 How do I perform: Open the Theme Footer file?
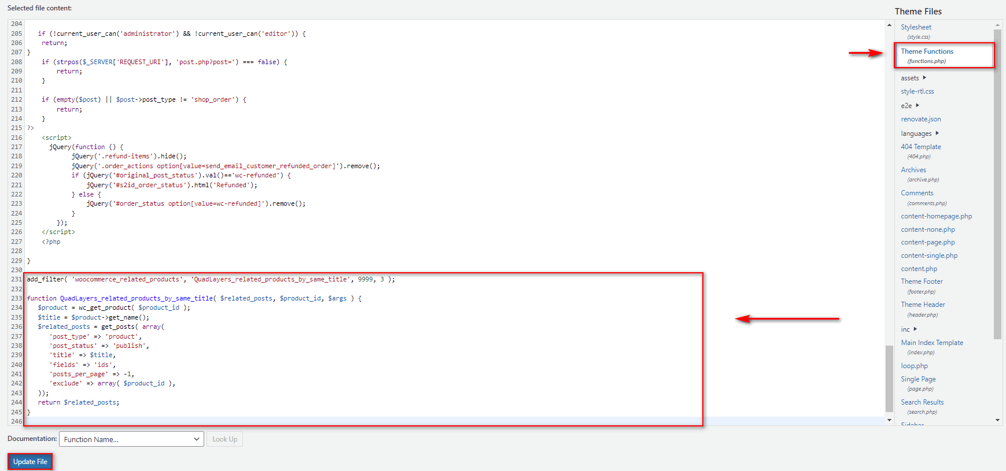[x=922, y=281]
